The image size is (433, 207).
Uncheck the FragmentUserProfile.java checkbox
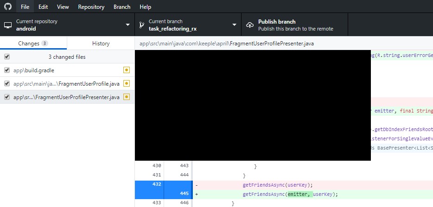click(x=7, y=83)
